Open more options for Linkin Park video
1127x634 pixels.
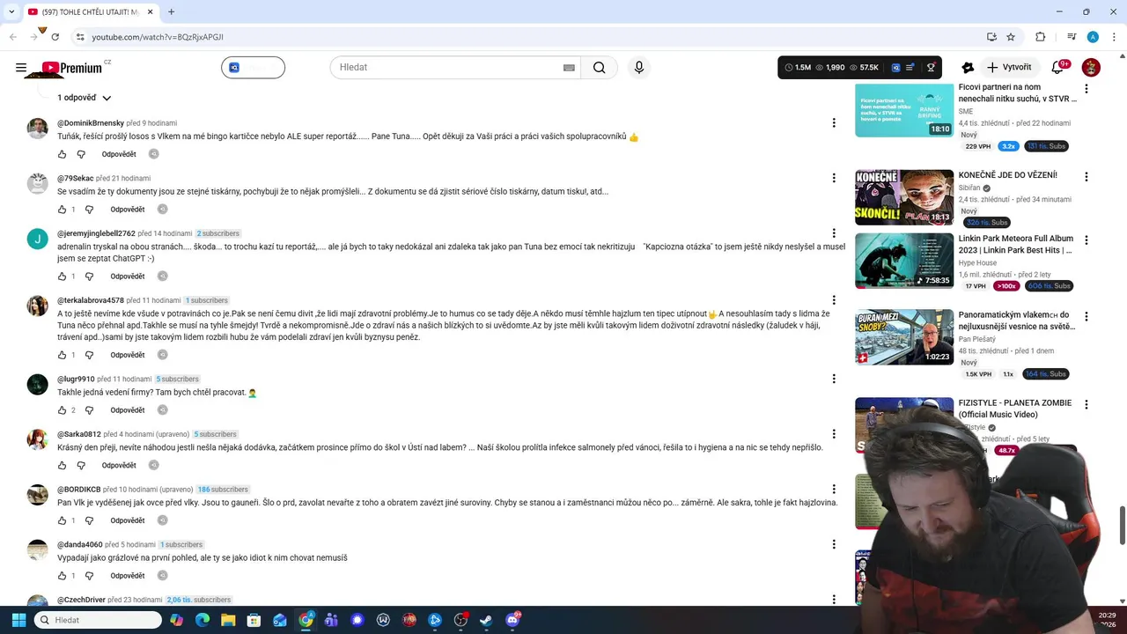(x=1086, y=240)
